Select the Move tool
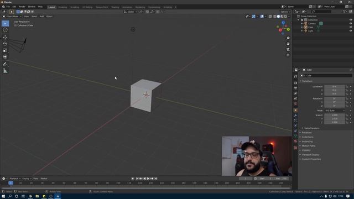This screenshot has width=354, height=199. click(x=5, y=37)
